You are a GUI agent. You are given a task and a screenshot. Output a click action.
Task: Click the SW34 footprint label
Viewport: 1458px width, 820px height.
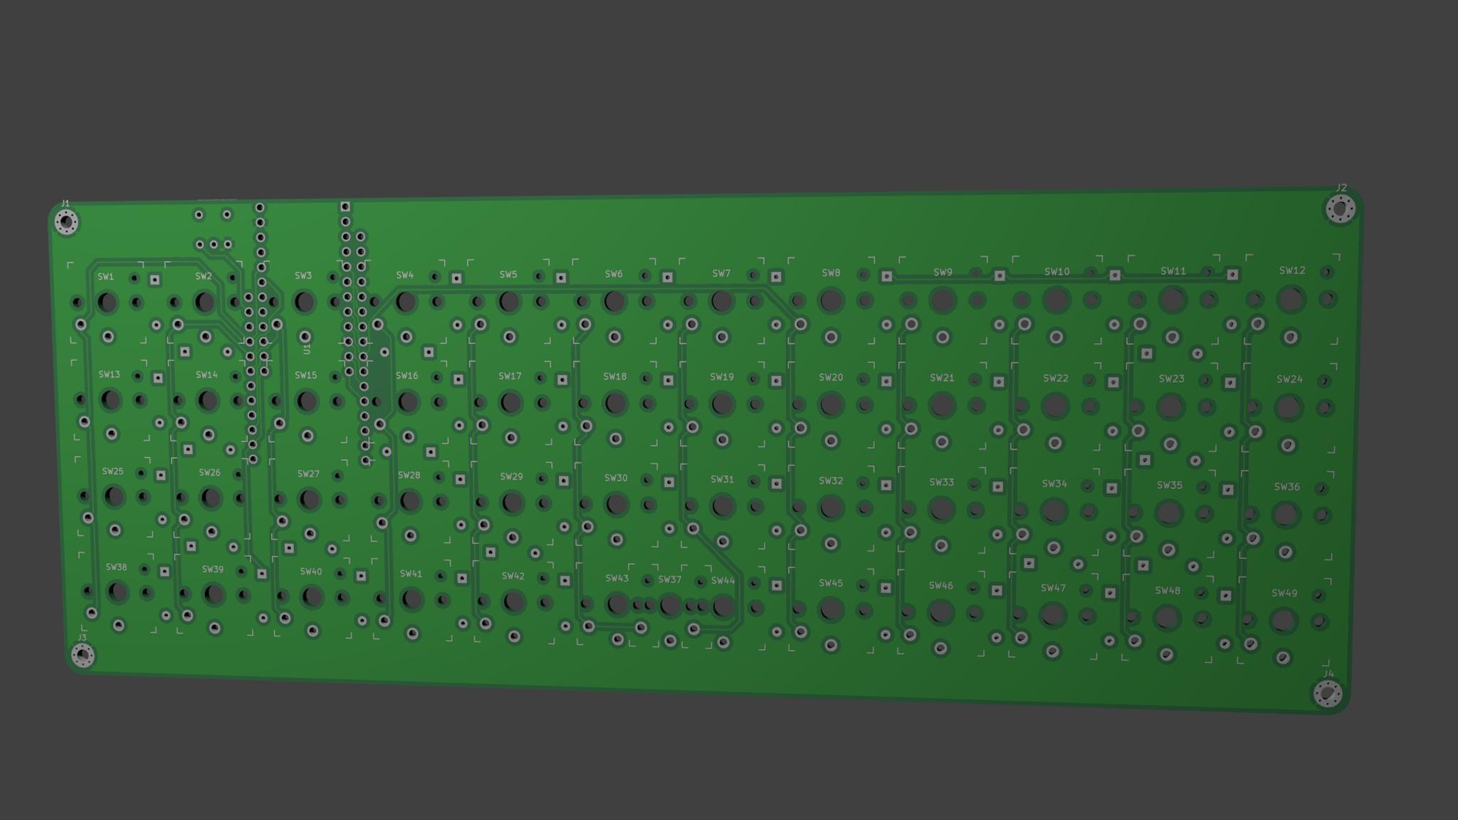pos(1054,484)
